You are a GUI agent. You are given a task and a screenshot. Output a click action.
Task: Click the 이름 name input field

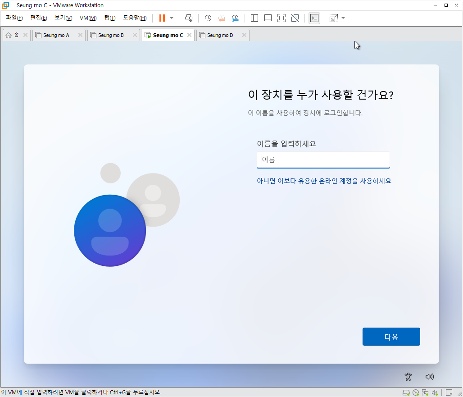click(323, 160)
